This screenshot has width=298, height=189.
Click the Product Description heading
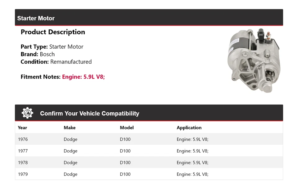coord(53,32)
